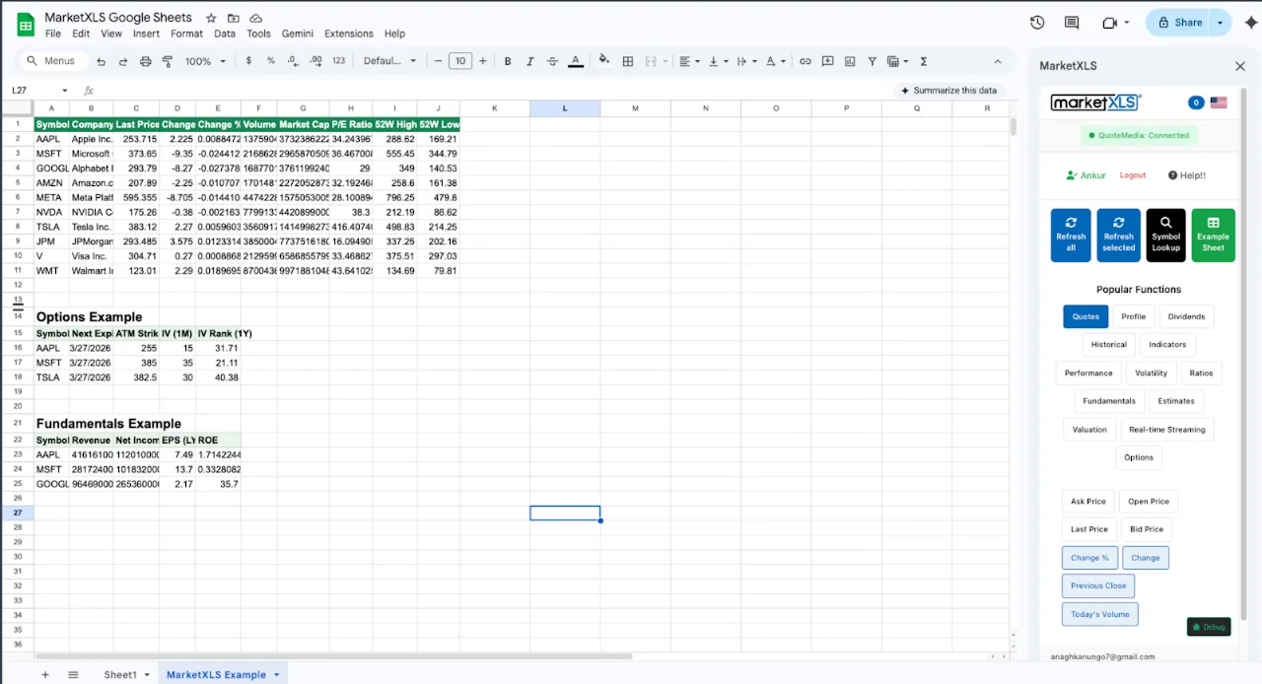The height and width of the screenshot is (684, 1262).
Task: Click the font size input field
Action: [460, 61]
